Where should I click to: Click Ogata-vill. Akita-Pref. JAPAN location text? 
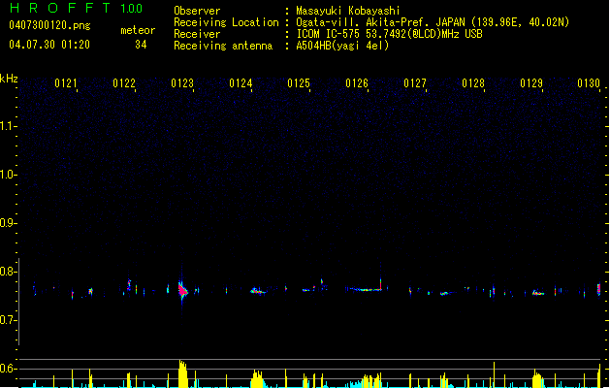click(433, 22)
